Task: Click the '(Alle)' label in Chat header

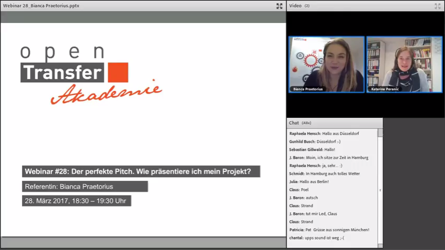Action: 306,123
